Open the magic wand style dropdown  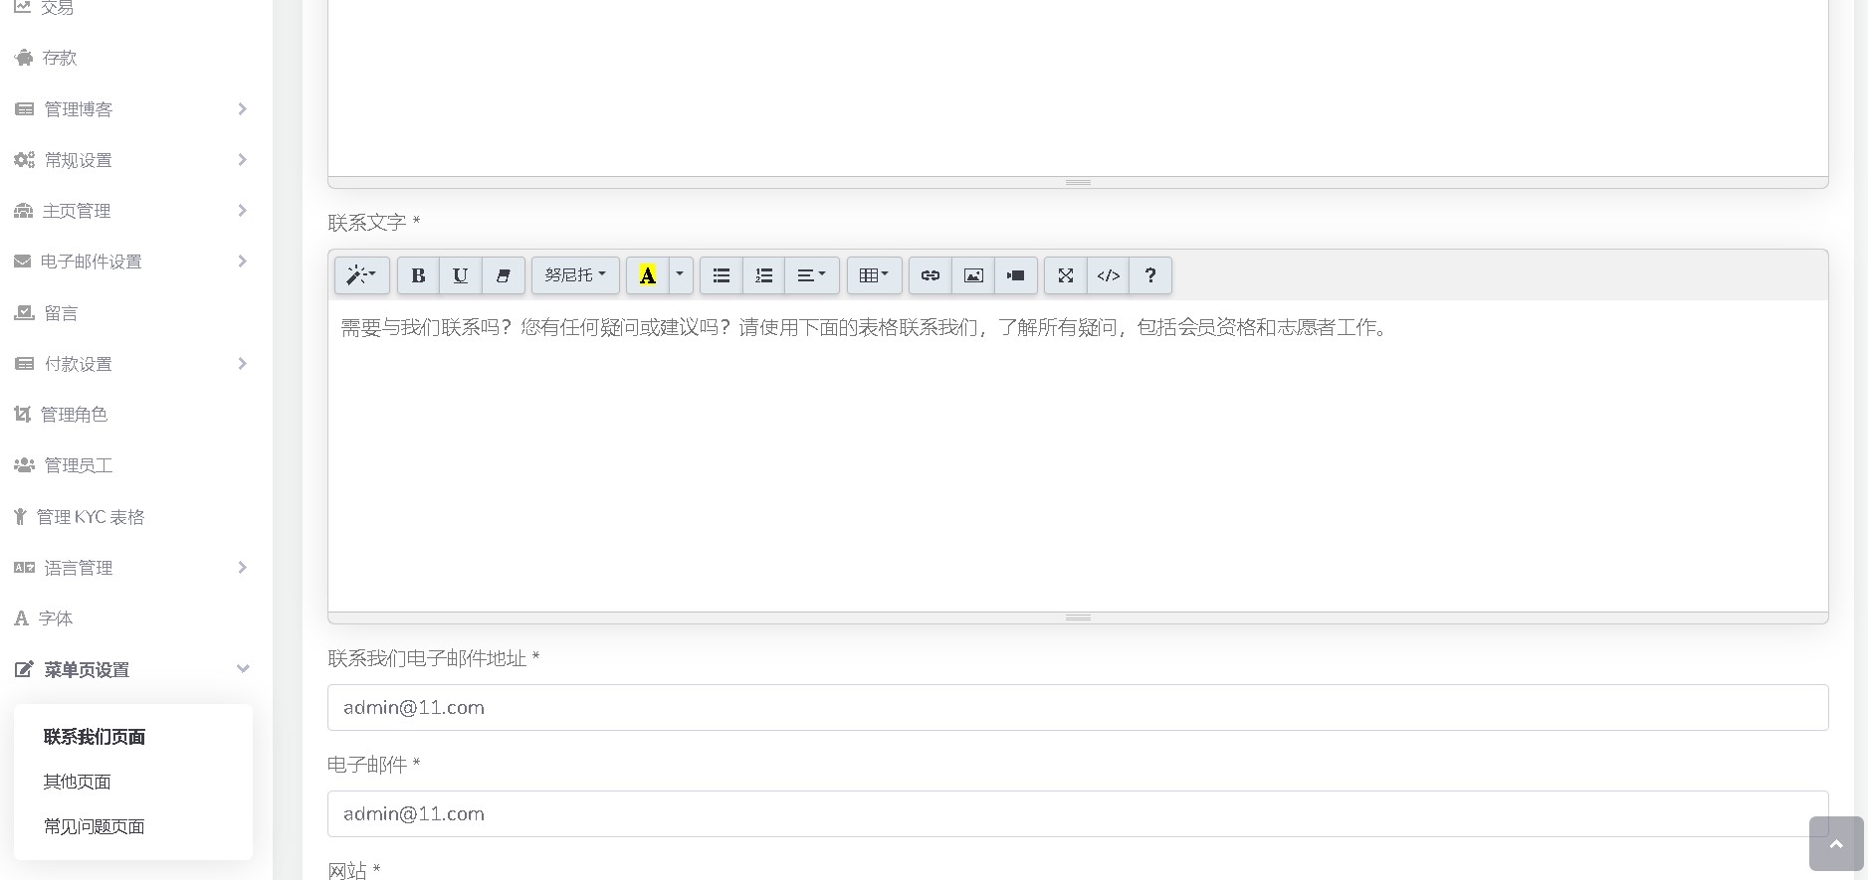point(361,275)
